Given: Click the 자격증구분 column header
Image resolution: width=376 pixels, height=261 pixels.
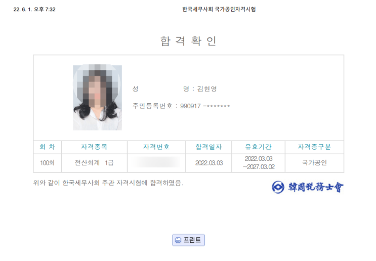Looking at the screenshot, I should pos(314,147).
